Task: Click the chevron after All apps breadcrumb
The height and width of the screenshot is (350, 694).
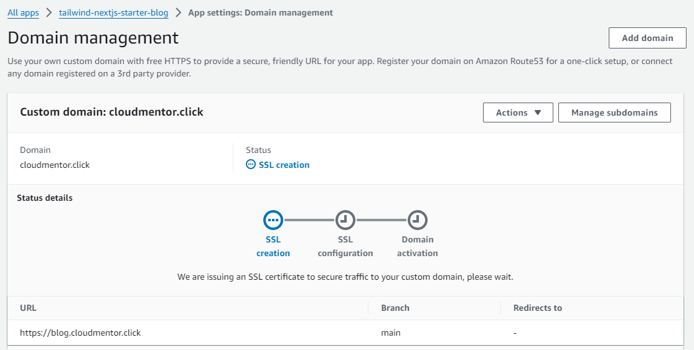Action: click(49, 12)
